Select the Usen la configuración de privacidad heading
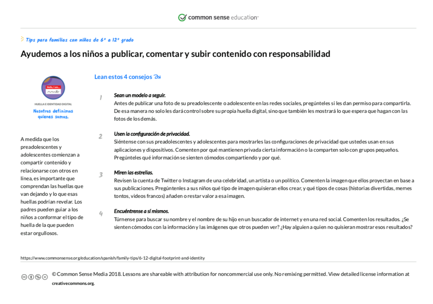Viewport: 433px width, 304px height. pos(152,134)
